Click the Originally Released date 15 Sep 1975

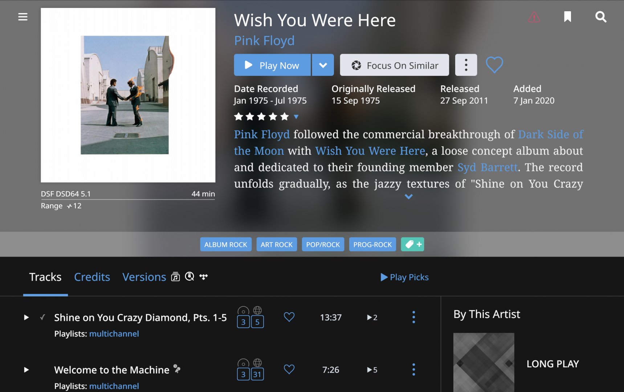pyautogui.click(x=356, y=101)
